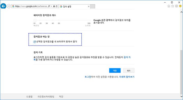This screenshot has height=100, width=183.
Task: Click the 페이지당 검색결과 개수 heading
Action: pos(45,15)
